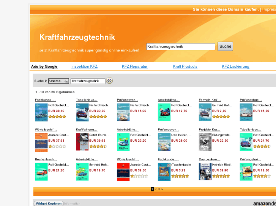Click the Rechenbuch... title link
The image size is (276, 206).
pyautogui.click(x=46, y=160)
